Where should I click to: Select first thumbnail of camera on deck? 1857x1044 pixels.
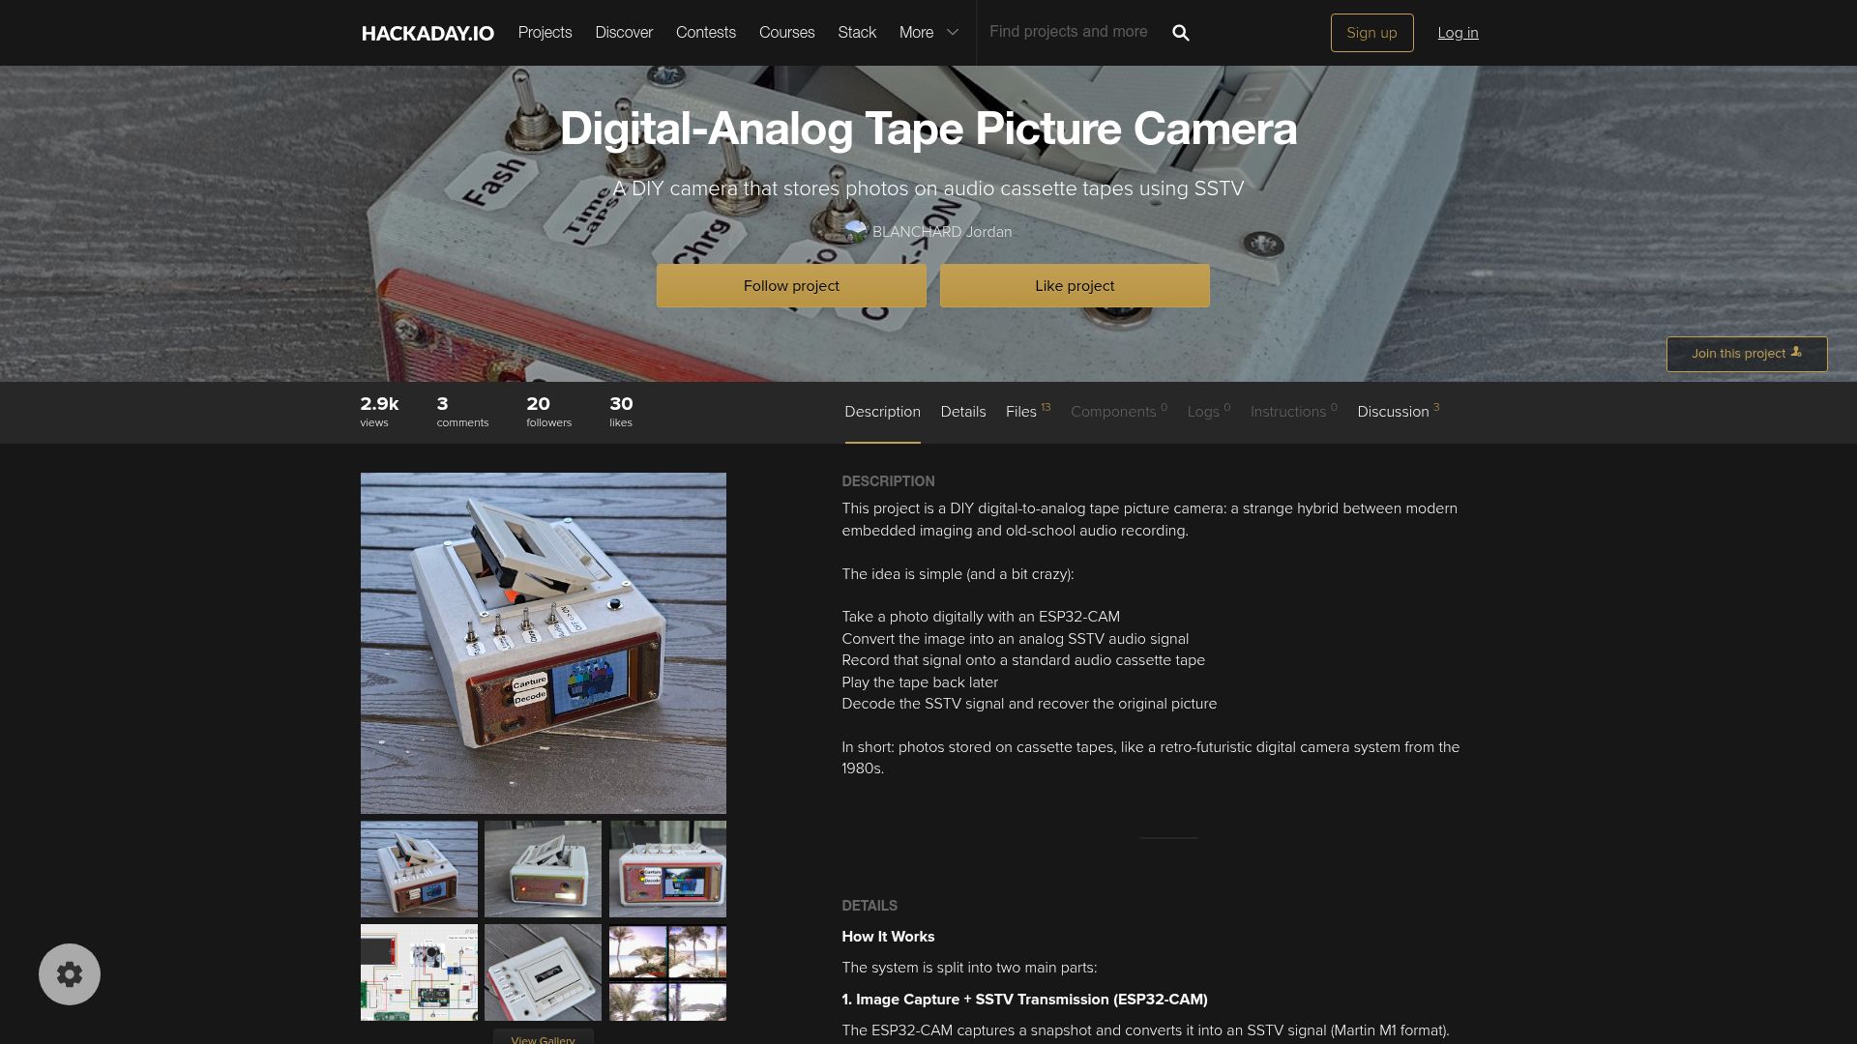pos(419,869)
